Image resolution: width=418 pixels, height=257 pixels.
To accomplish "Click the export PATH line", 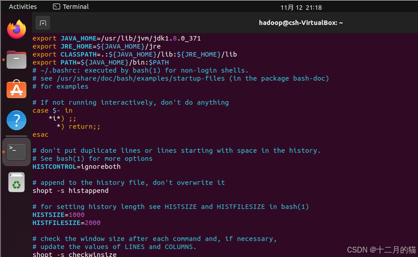I will click(x=101, y=62).
